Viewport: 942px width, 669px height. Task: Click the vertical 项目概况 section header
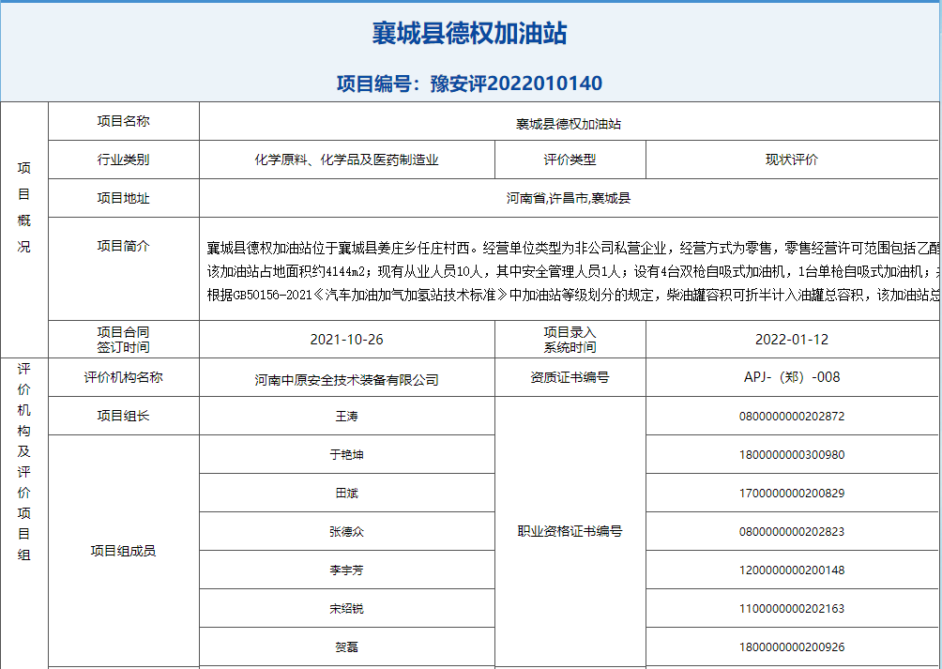point(24,207)
